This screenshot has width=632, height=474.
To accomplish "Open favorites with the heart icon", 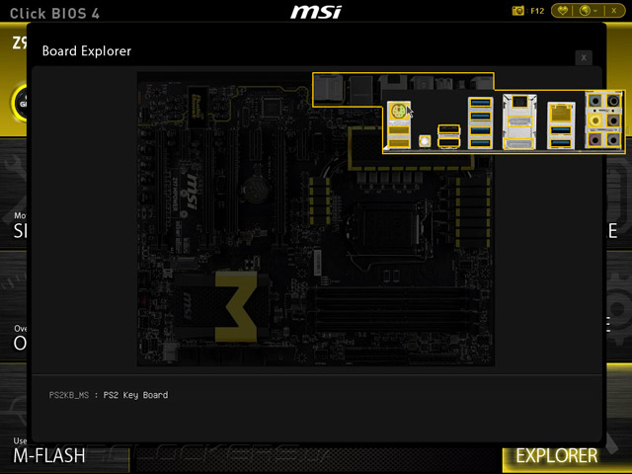I will [x=562, y=11].
